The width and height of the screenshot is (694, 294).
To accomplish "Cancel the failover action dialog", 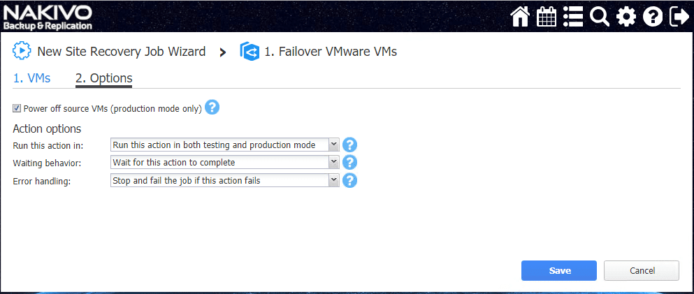I will [x=642, y=270].
